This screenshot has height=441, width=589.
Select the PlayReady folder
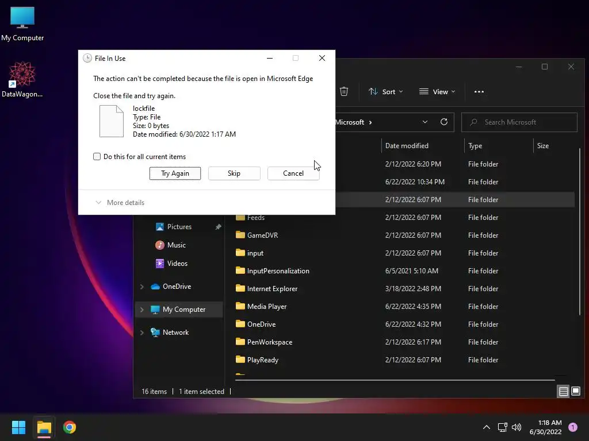click(x=263, y=360)
